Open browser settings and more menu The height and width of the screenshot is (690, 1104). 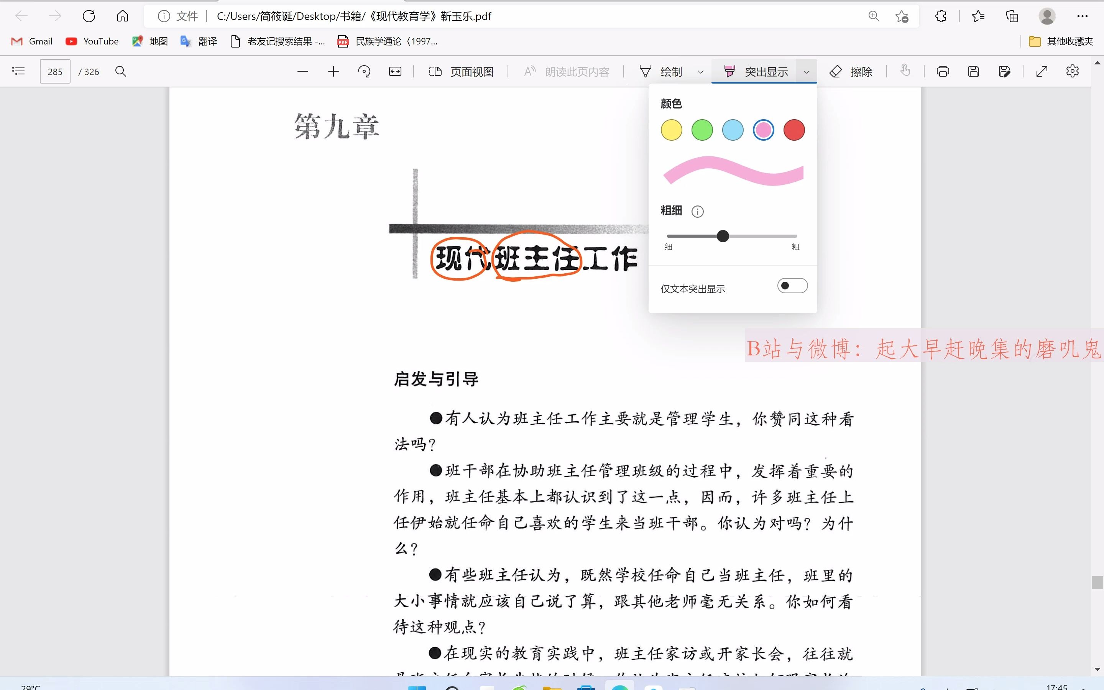click(1083, 16)
